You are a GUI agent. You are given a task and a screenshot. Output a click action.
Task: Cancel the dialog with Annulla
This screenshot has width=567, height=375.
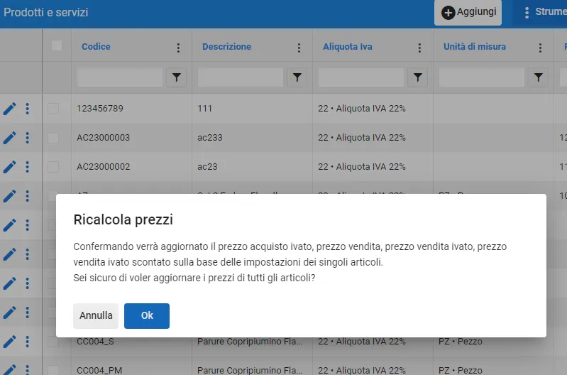click(96, 315)
